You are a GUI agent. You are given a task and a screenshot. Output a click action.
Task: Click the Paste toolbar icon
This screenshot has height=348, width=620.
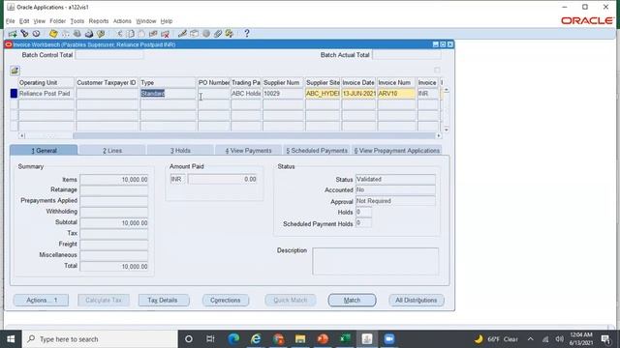pyautogui.click(x=141, y=34)
